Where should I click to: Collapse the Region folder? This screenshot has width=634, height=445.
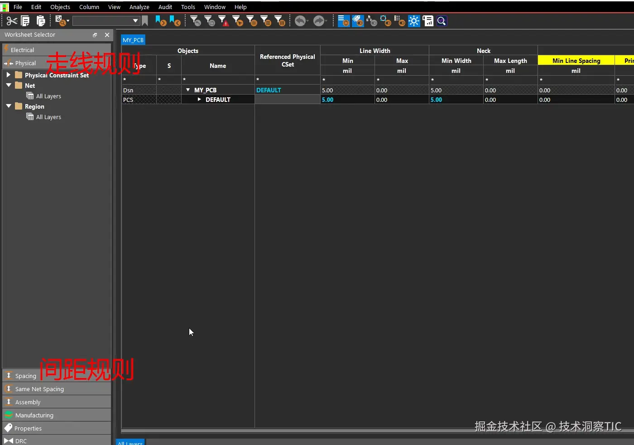(x=8, y=106)
